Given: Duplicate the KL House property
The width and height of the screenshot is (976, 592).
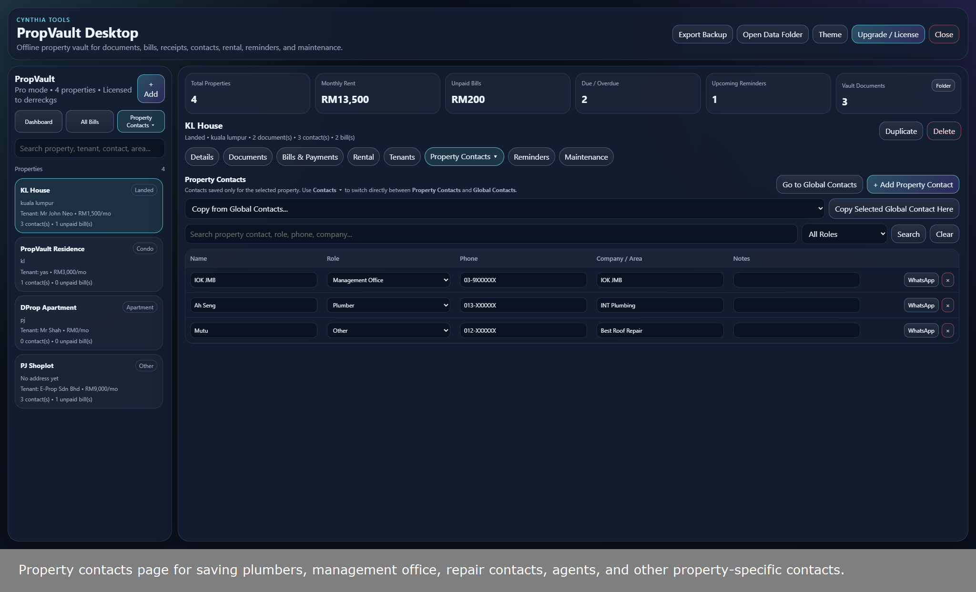Looking at the screenshot, I should pyautogui.click(x=901, y=131).
